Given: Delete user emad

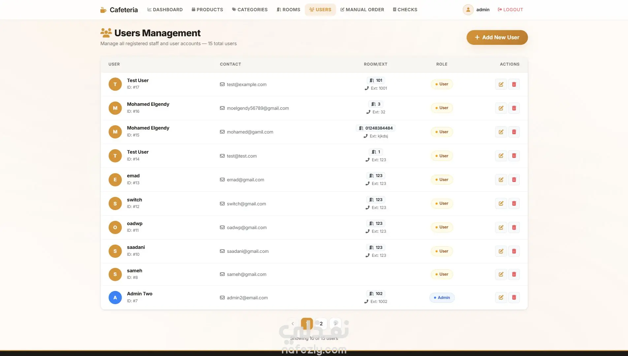Looking at the screenshot, I should coord(514,180).
